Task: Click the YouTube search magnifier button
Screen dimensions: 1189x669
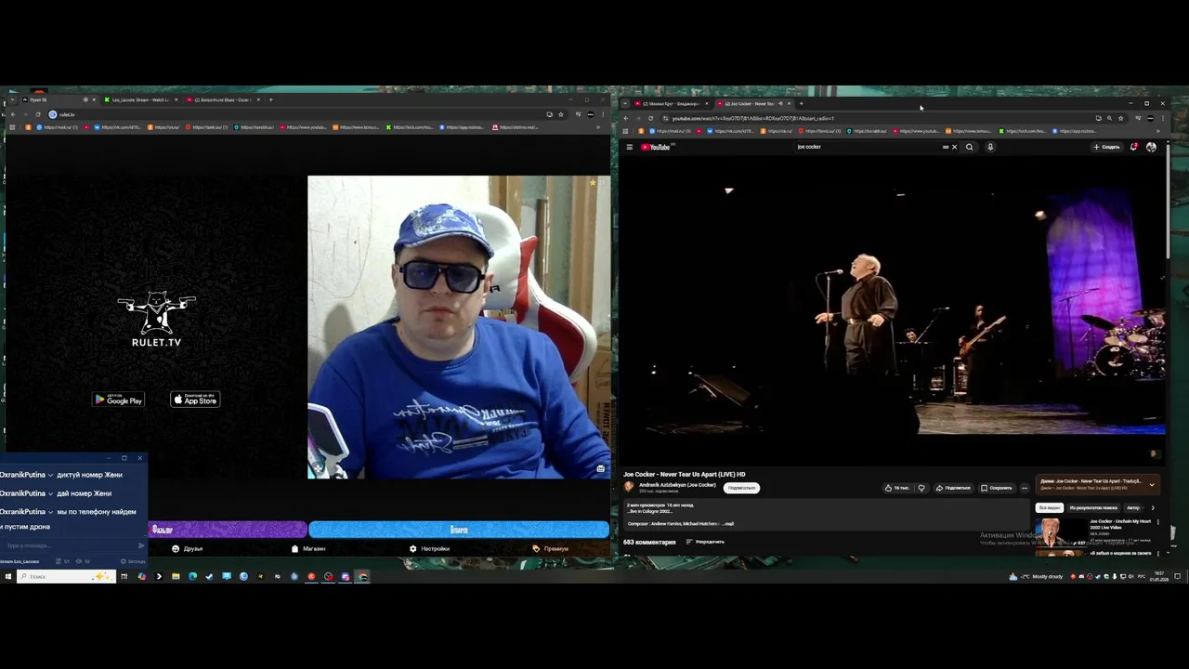Action: [970, 147]
